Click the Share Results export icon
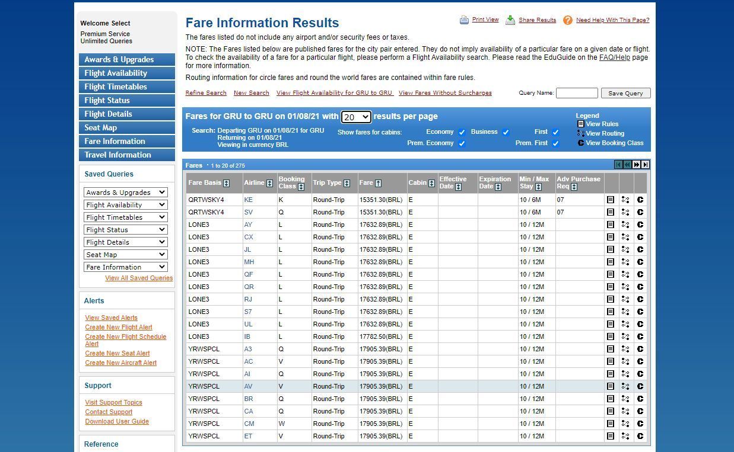 (510, 20)
